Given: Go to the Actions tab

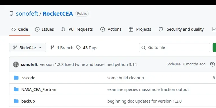Looking at the screenshot, I should 111,29.
